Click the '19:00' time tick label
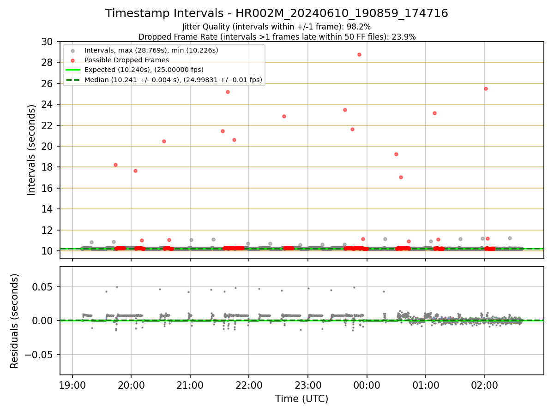Image resolution: width=554 pixels, height=415 pixels. (x=72, y=385)
